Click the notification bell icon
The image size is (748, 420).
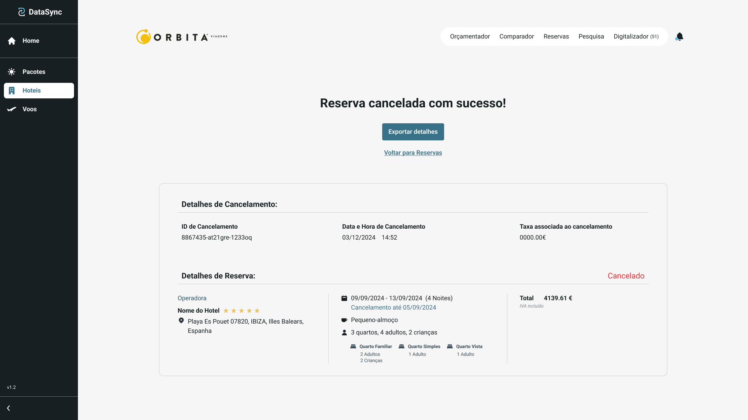click(679, 37)
